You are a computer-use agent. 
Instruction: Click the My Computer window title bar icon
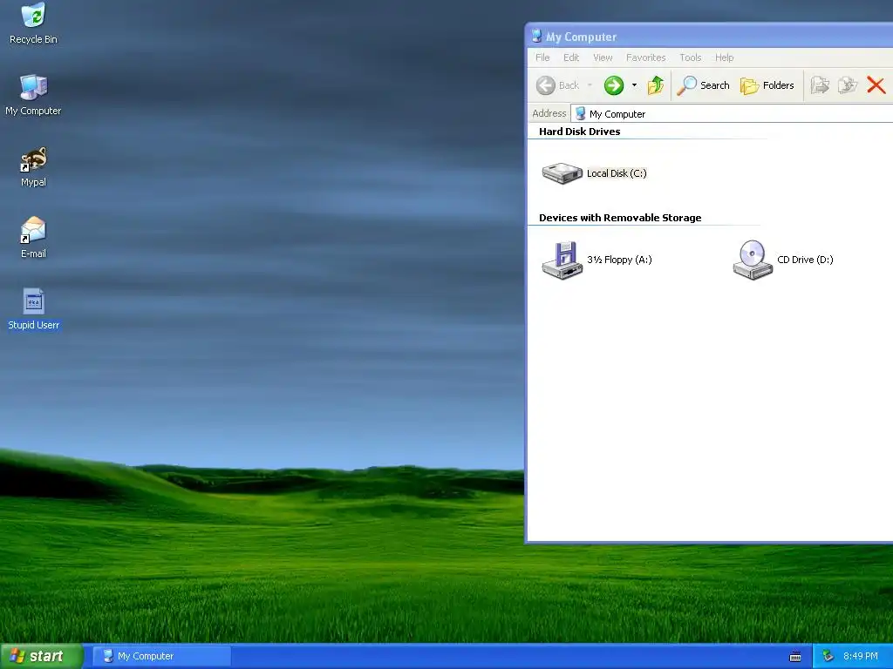(x=536, y=36)
